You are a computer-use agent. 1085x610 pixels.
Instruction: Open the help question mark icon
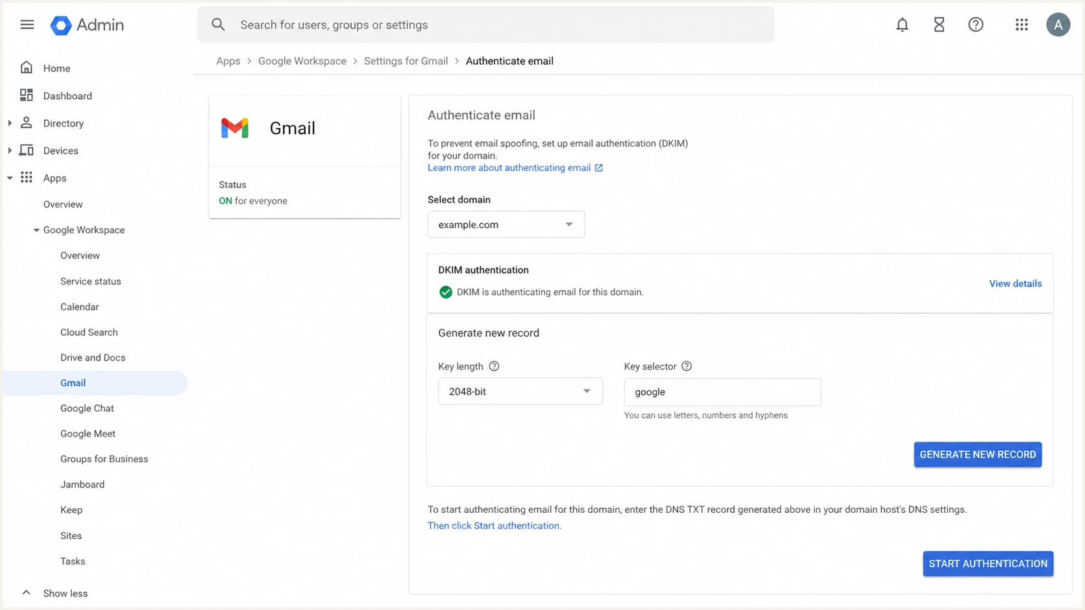[x=975, y=25]
